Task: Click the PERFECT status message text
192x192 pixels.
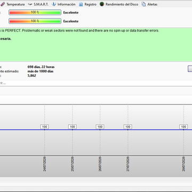Action: point(79,30)
